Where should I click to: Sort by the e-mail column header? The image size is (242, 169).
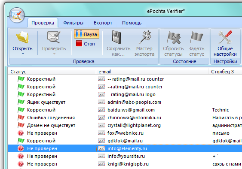pyautogui.click(x=152, y=72)
